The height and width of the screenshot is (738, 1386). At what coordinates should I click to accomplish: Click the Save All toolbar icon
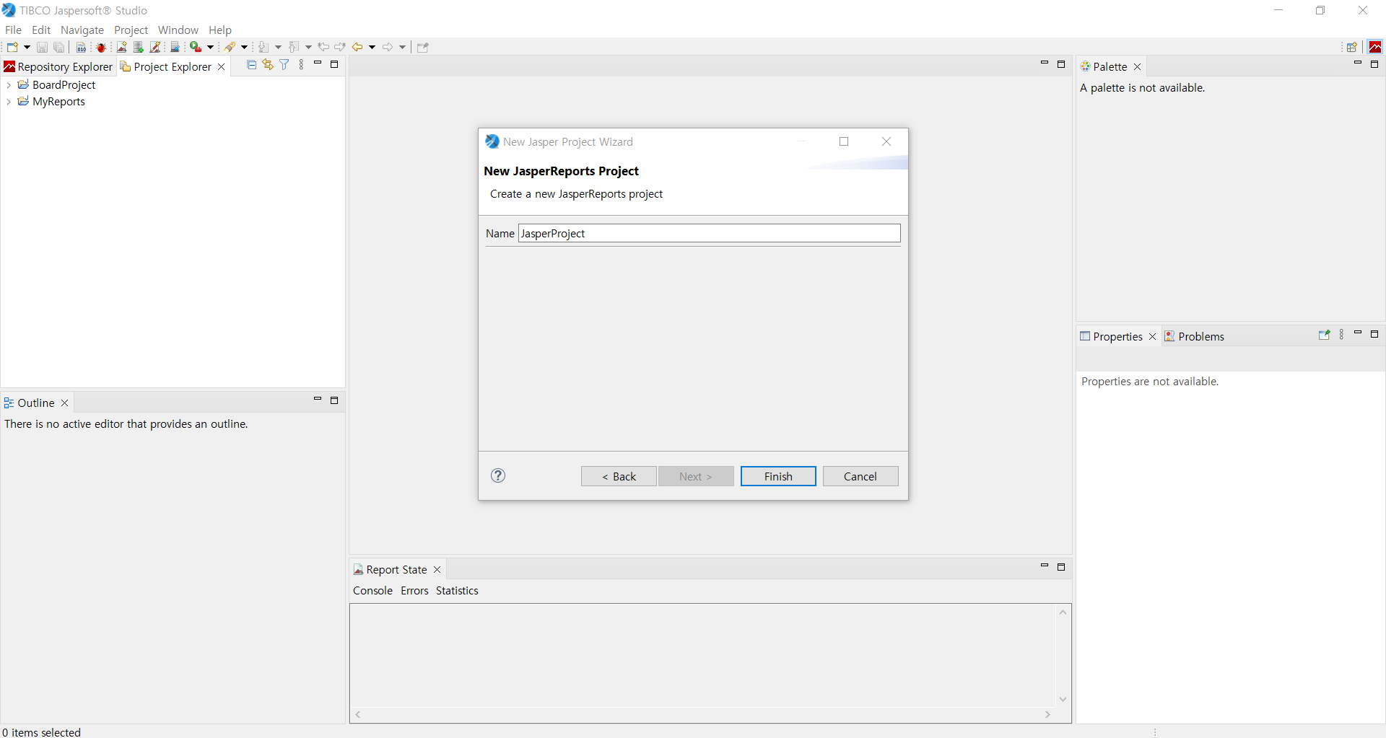click(59, 48)
